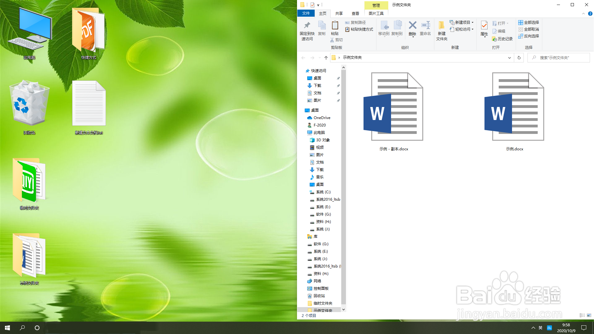Image resolution: width=594 pixels, height=334 pixels.
Task: Navigate up one folder level arrow
Action: 326,58
